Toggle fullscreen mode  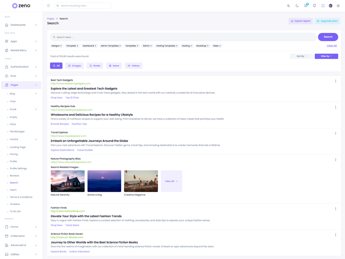click(323, 6)
